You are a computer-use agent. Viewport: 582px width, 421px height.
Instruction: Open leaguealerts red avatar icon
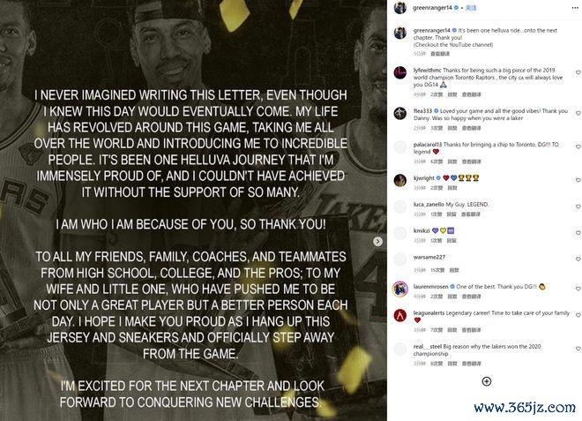tap(400, 315)
